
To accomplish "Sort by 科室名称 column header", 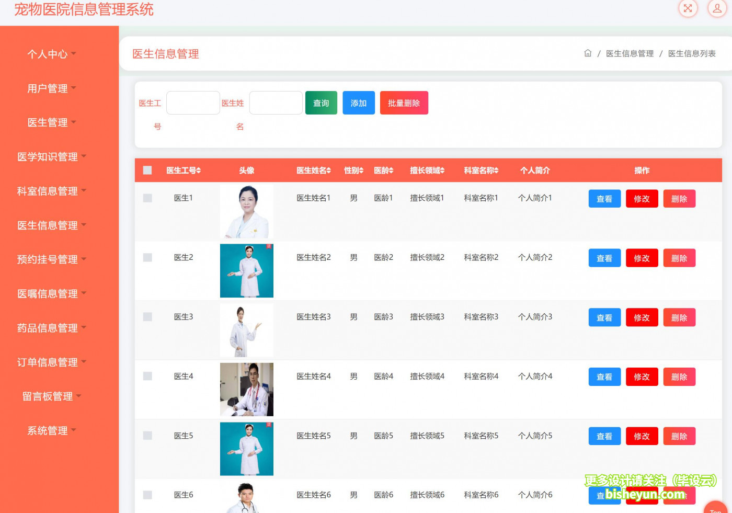I will [481, 170].
